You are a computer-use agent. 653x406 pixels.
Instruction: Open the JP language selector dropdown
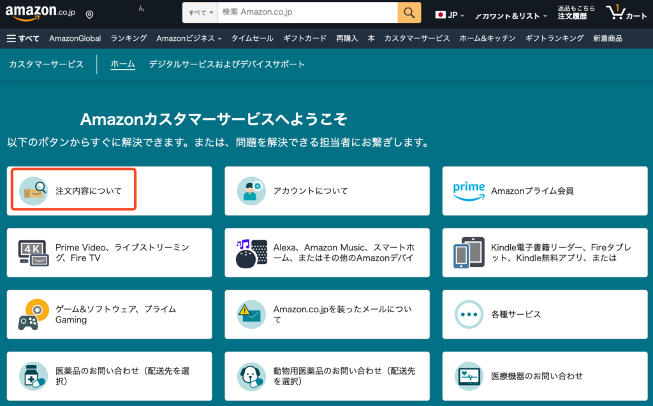click(x=450, y=15)
